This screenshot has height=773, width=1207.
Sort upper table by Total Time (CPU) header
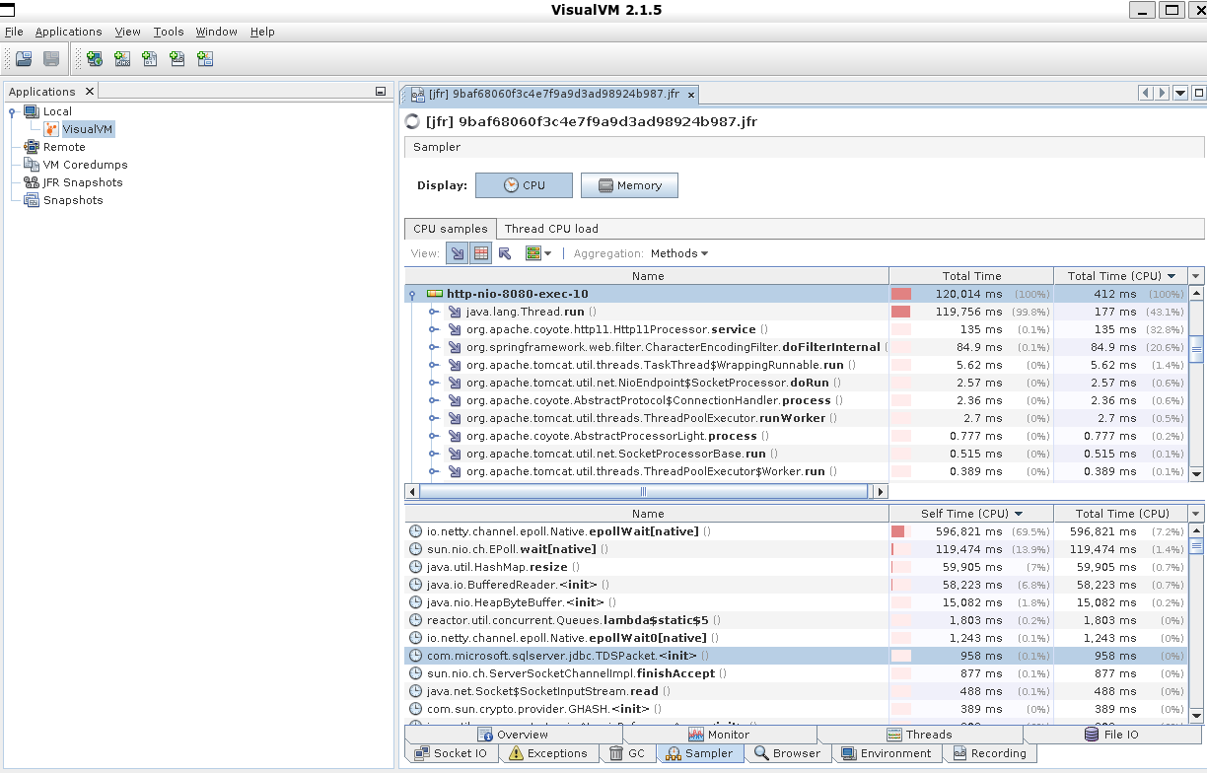(1121, 276)
